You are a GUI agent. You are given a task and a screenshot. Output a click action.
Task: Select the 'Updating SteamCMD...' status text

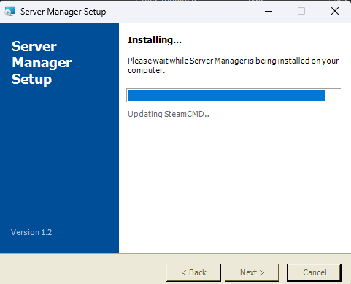tap(169, 114)
